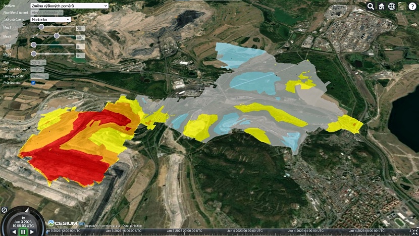Click timeline at Jan 3 2023 12:00:00
The image size is (419, 236).
pos(63,232)
